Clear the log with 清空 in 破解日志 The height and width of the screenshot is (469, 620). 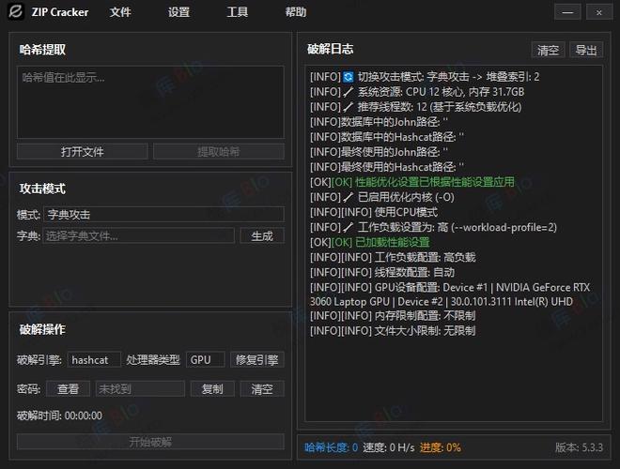point(548,50)
